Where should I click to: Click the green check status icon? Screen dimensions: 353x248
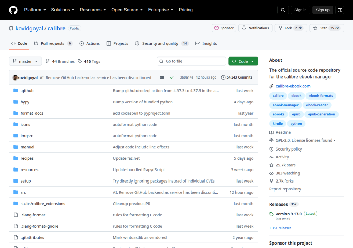(172, 77)
